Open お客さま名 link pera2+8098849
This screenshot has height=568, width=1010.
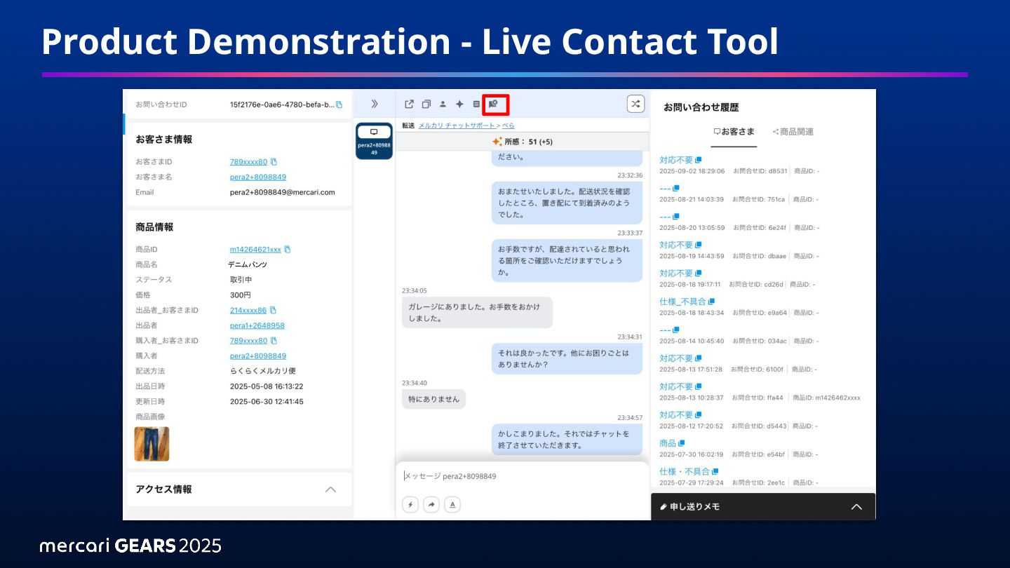[258, 177]
